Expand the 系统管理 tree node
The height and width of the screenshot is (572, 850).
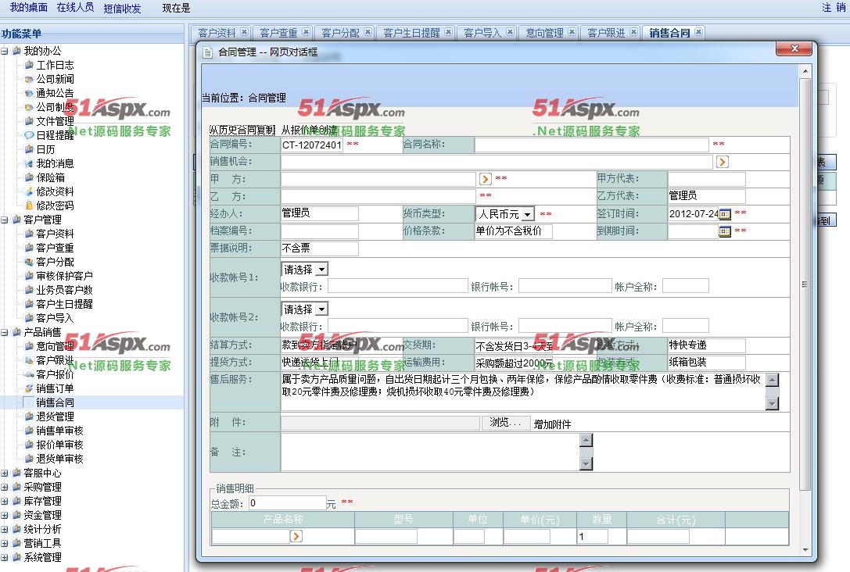(x=5, y=558)
